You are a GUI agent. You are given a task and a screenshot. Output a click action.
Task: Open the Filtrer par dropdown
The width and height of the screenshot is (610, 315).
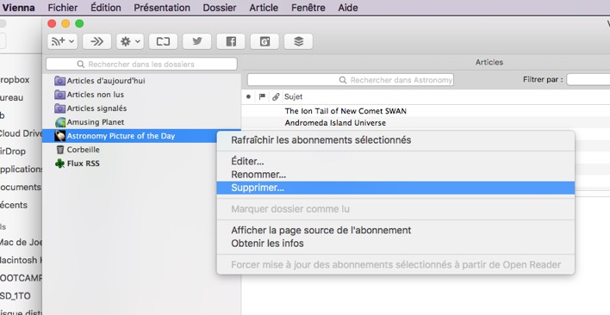click(x=588, y=80)
